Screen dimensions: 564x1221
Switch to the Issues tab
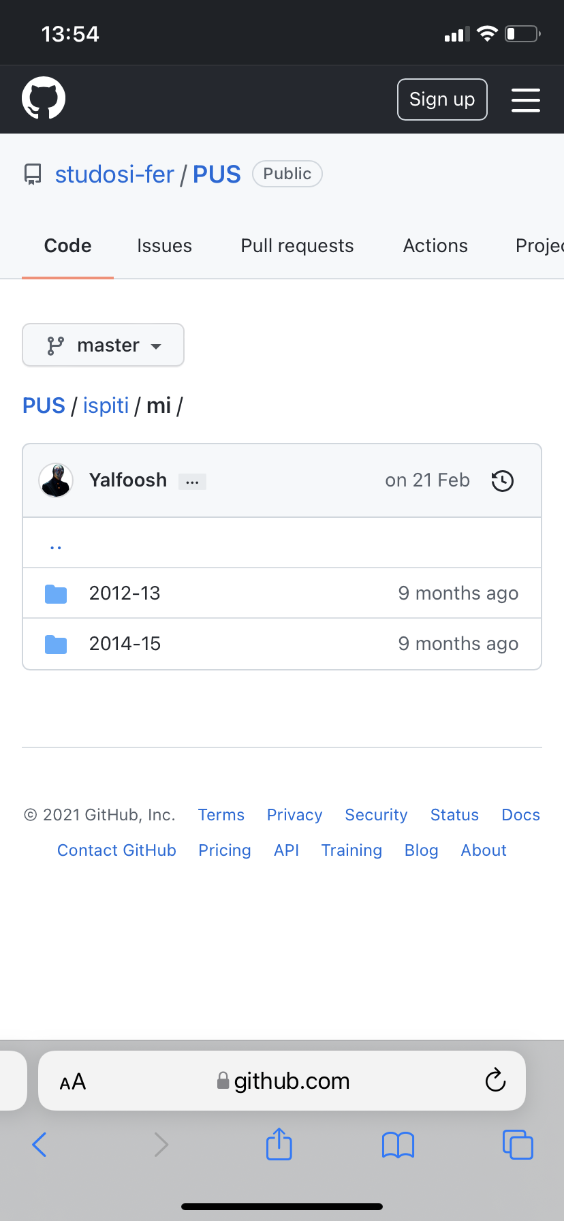164,245
